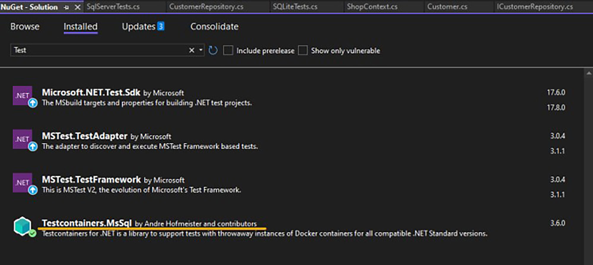The height and width of the screenshot is (265, 593).
Task: Click the This is MSTest V2 description
Action: 141,190
